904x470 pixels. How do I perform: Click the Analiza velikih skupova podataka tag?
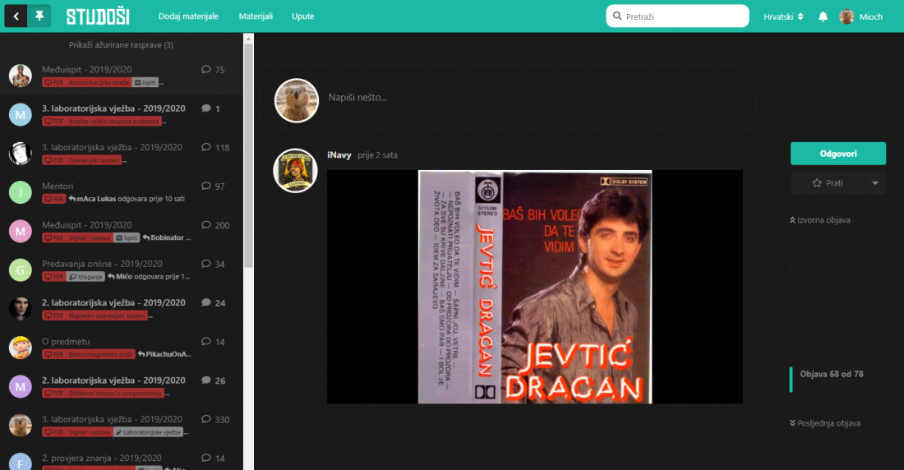click(113, 121)
